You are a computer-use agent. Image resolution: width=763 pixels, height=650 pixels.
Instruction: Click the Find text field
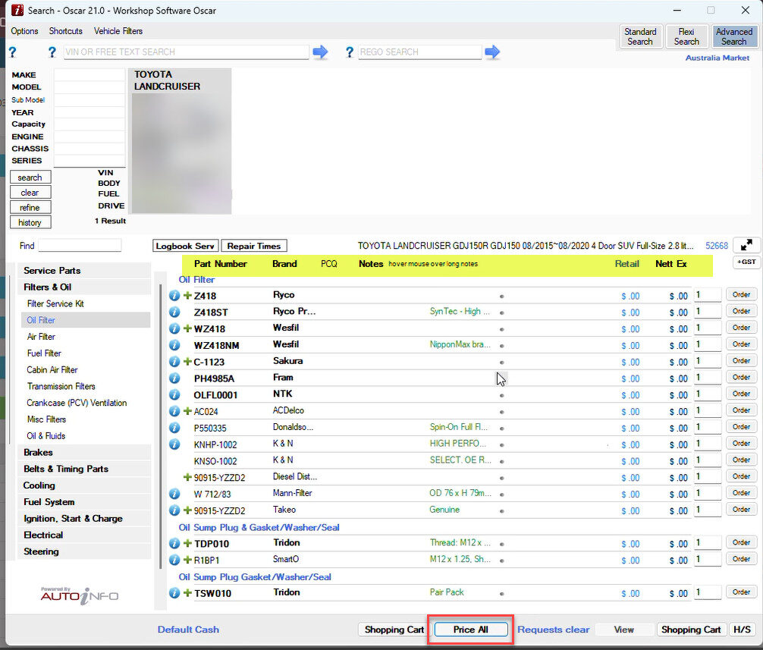point(80,246)
